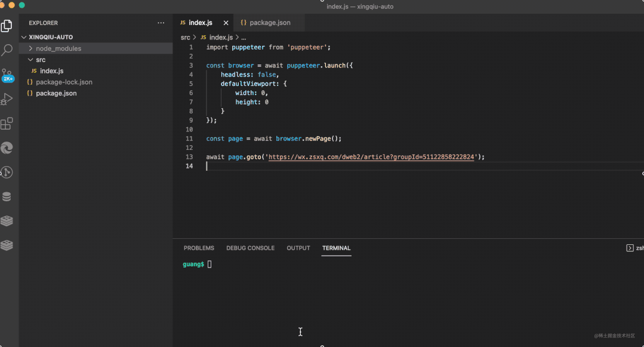Click line number 14 in gutter
This screenshot has width=644, height=347.
(189, 166)
